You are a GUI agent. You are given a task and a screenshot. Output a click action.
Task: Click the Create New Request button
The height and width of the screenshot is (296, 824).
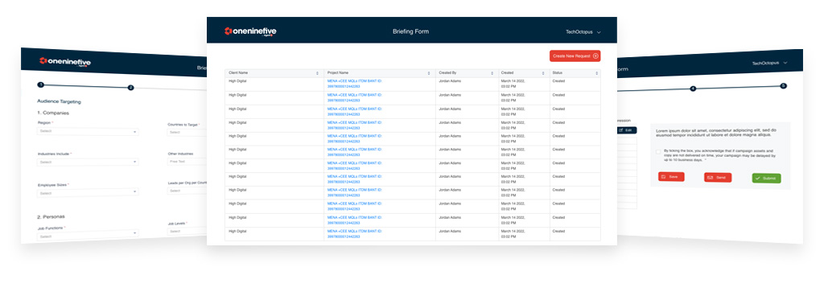pos(575,55)
